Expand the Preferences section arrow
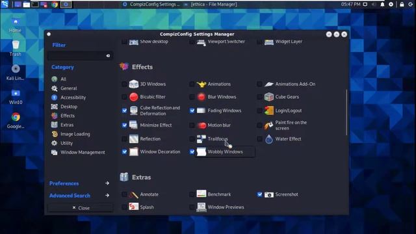Screen dimensions: 416x234 point(107,183)
